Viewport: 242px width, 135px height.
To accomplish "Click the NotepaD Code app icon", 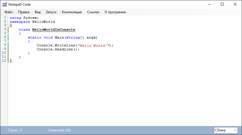I will tap(4, 4).
